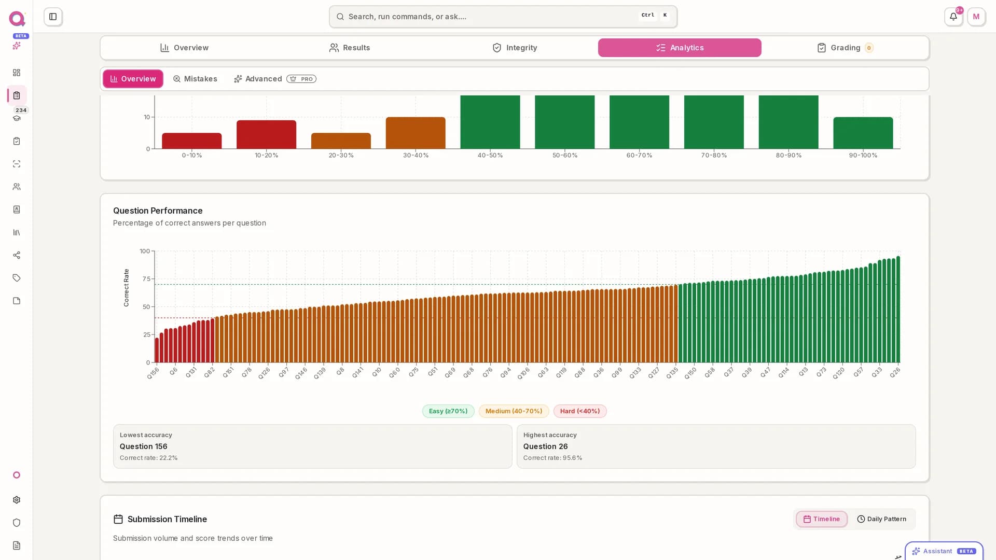
Task: Open the top Overview tab
Action: click(184, 48)
